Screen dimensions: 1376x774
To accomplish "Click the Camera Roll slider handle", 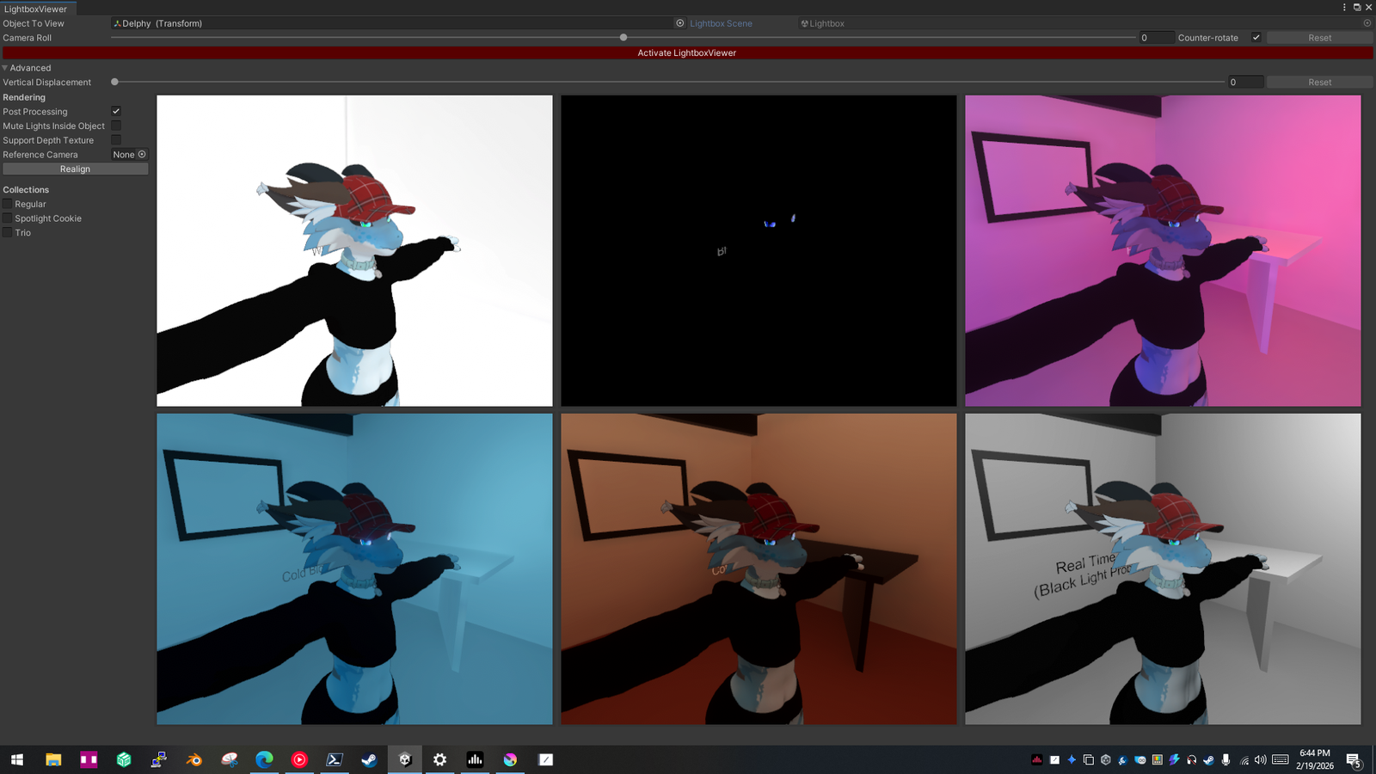I will pos(623,38).
